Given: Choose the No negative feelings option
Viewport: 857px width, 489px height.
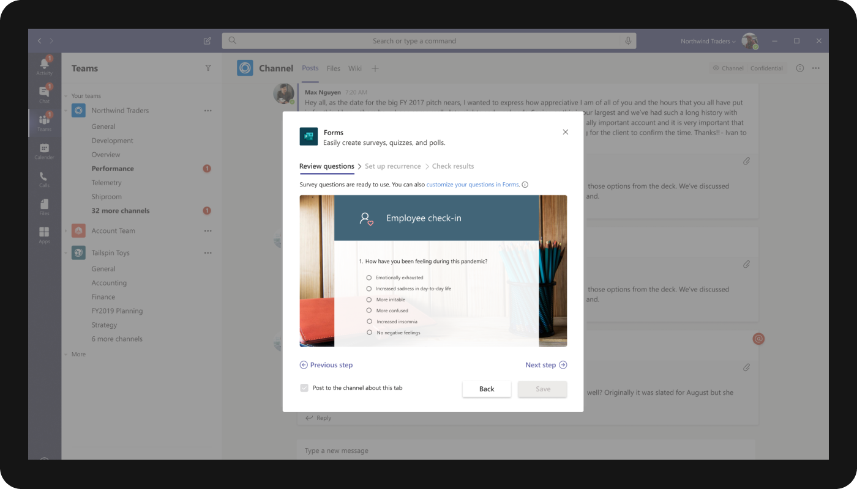Looking at the screenshot, I should click(368, 333).
